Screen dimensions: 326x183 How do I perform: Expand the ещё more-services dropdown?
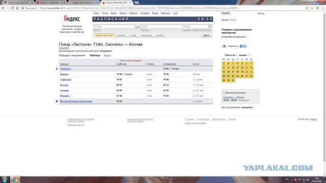point(175,13)
